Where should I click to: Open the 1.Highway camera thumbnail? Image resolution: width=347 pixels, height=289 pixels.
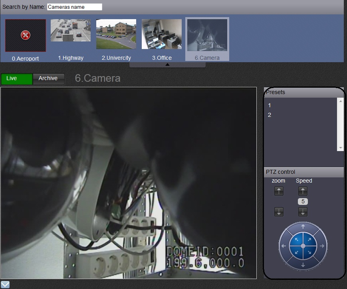(x=71, y=31)
